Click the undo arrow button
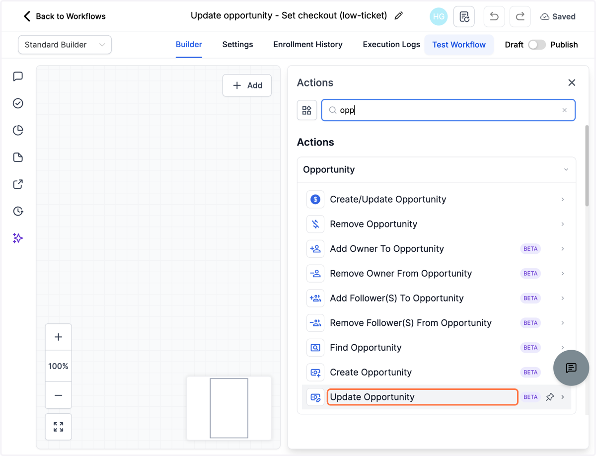 click(494, 16)
